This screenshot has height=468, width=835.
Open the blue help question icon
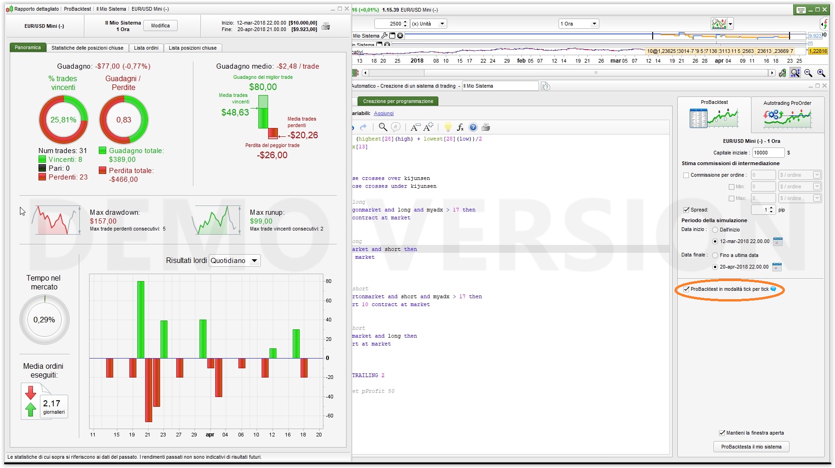tap(473, 127)
